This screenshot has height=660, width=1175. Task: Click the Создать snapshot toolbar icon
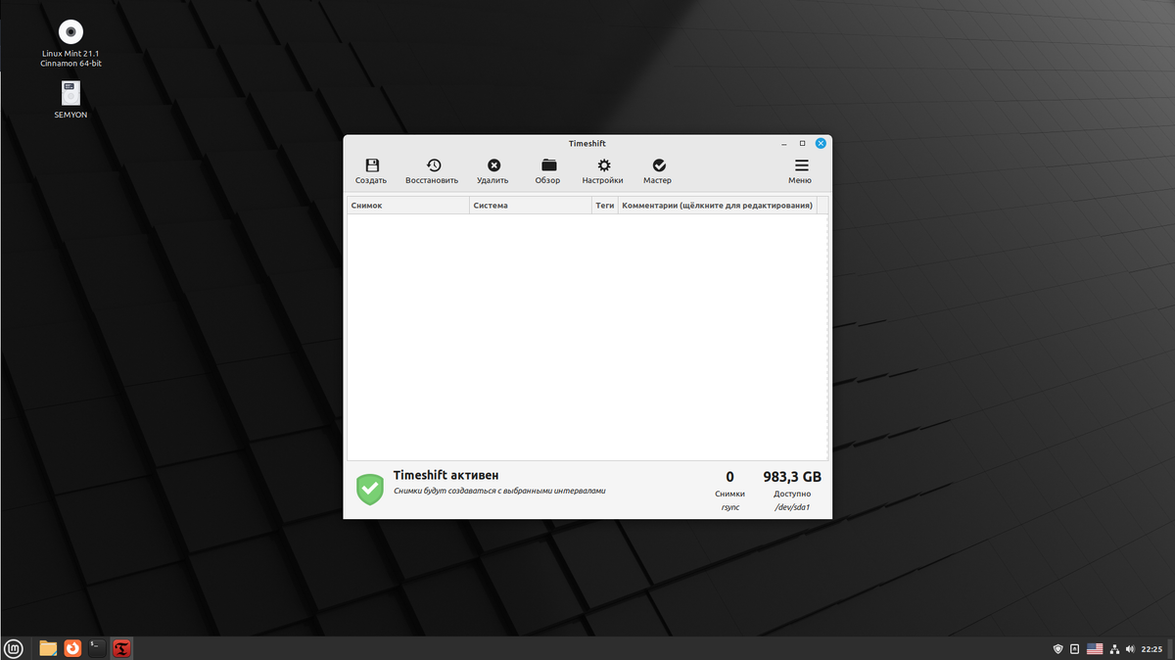(371, 165)
